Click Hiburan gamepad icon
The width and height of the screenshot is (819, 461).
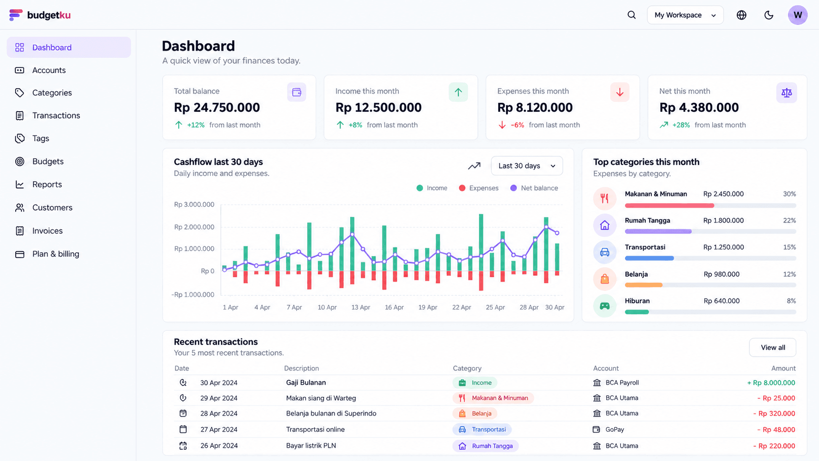[605, 306]
